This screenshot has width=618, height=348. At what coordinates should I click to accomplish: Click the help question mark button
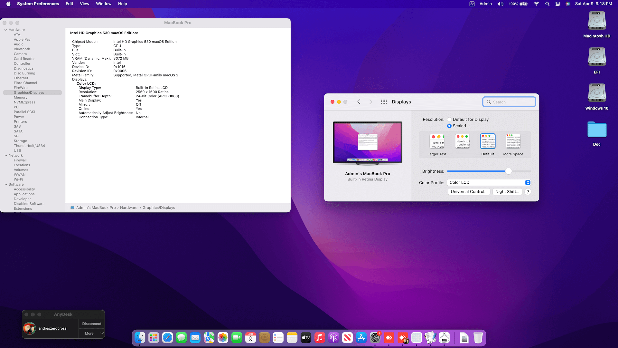pyautogui.click(x=528, y=192)
